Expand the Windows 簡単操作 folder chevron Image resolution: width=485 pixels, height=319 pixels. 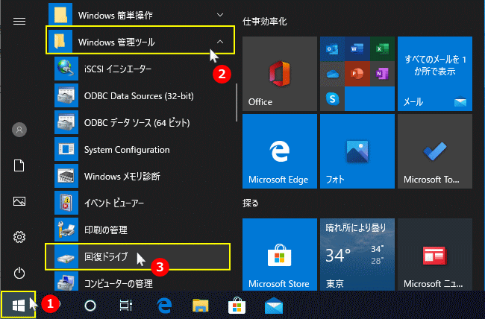220,15
